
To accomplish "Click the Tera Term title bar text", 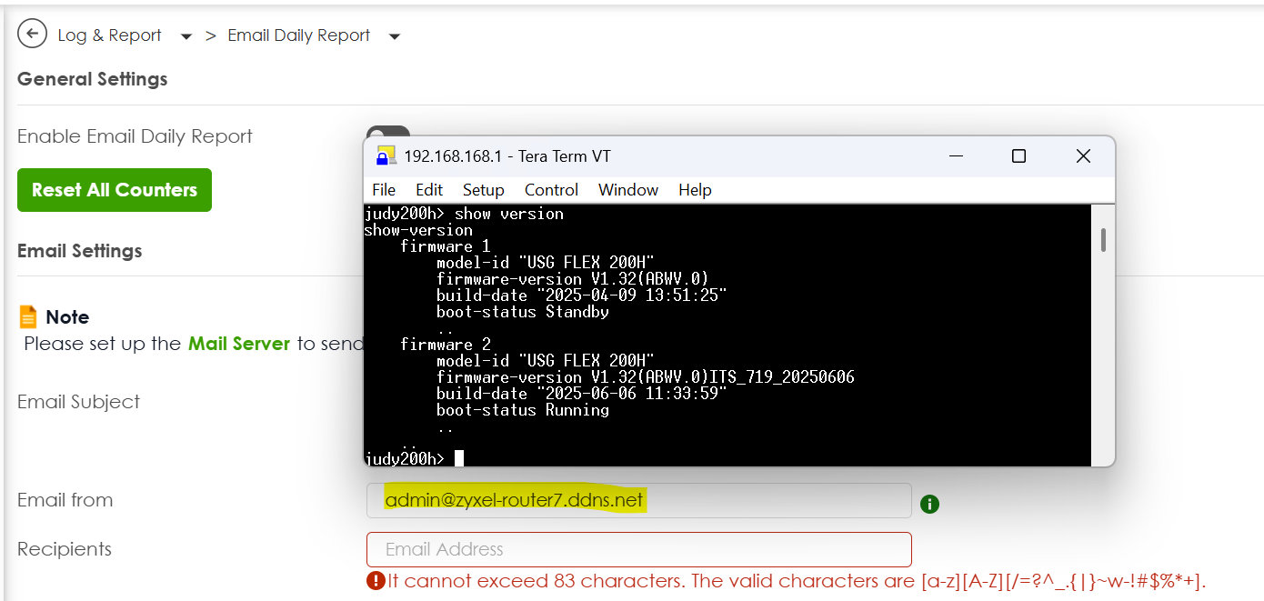I will [507, 156].
